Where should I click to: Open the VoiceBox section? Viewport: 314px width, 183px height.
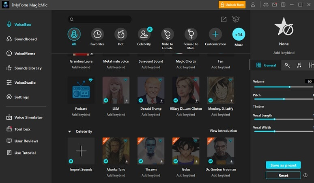[x=19, y=24]
